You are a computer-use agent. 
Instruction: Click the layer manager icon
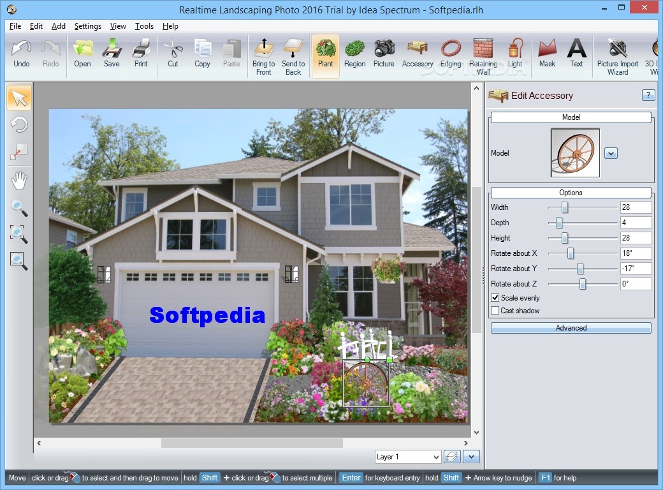(x=452, y=457)
